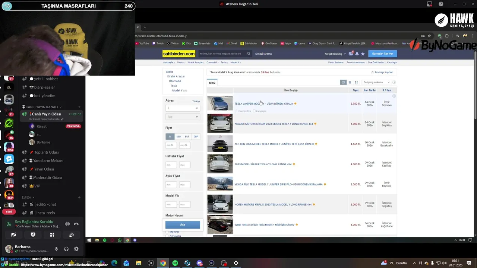Select the EUR currency option
The height and width of the screenshot is (268, 477).
(187, 137)
